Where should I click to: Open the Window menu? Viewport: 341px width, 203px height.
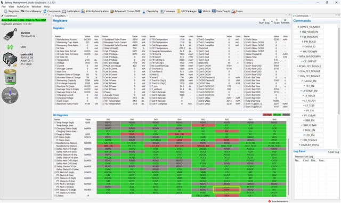36,7
